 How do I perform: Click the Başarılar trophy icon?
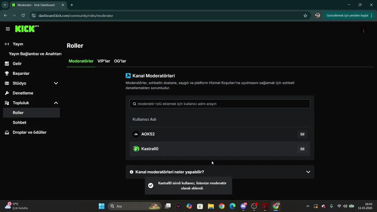click(7, 73)
